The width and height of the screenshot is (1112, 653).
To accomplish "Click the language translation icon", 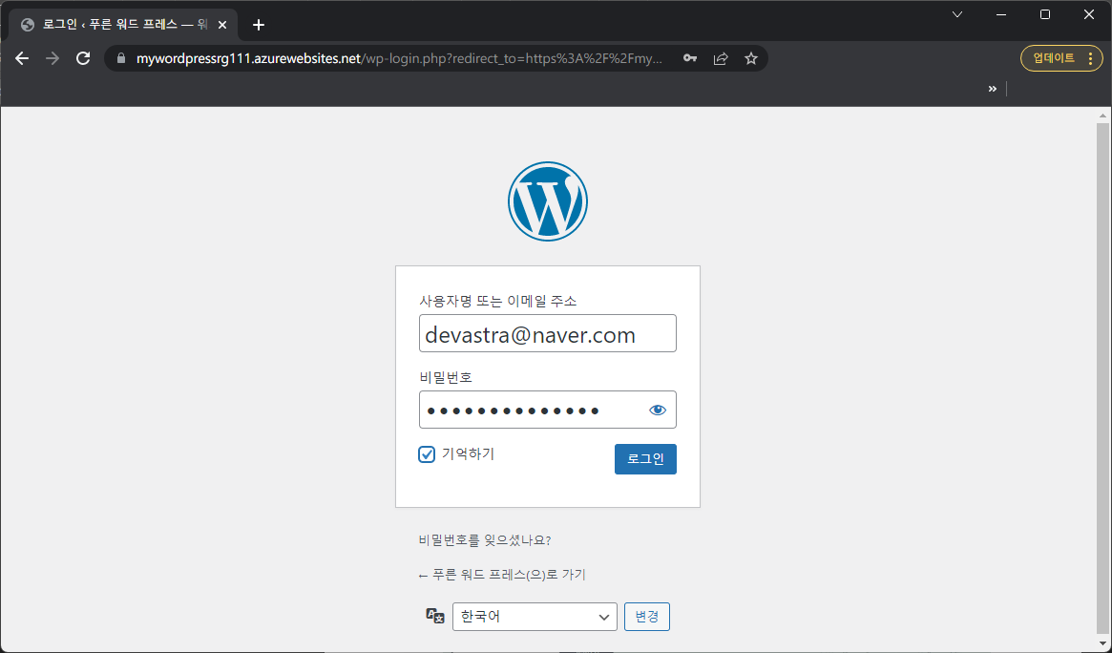I will coord(434,616).
